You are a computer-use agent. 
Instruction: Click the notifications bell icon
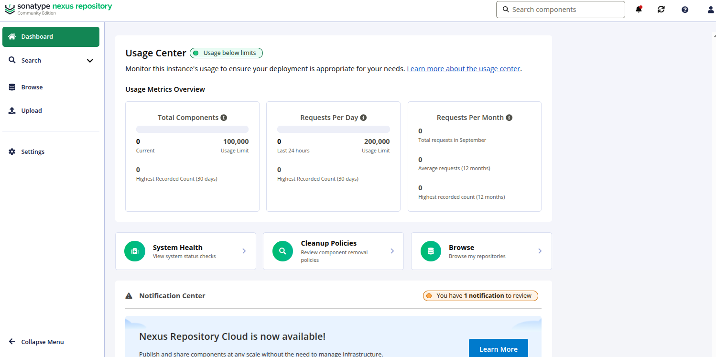click(639, 10)
